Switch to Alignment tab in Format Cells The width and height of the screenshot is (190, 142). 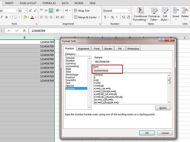(83, 49)
